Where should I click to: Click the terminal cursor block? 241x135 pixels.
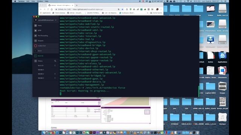[x=61, y=94]
